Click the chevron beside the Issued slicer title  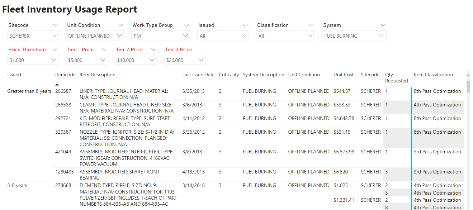[x=245, y=25]
